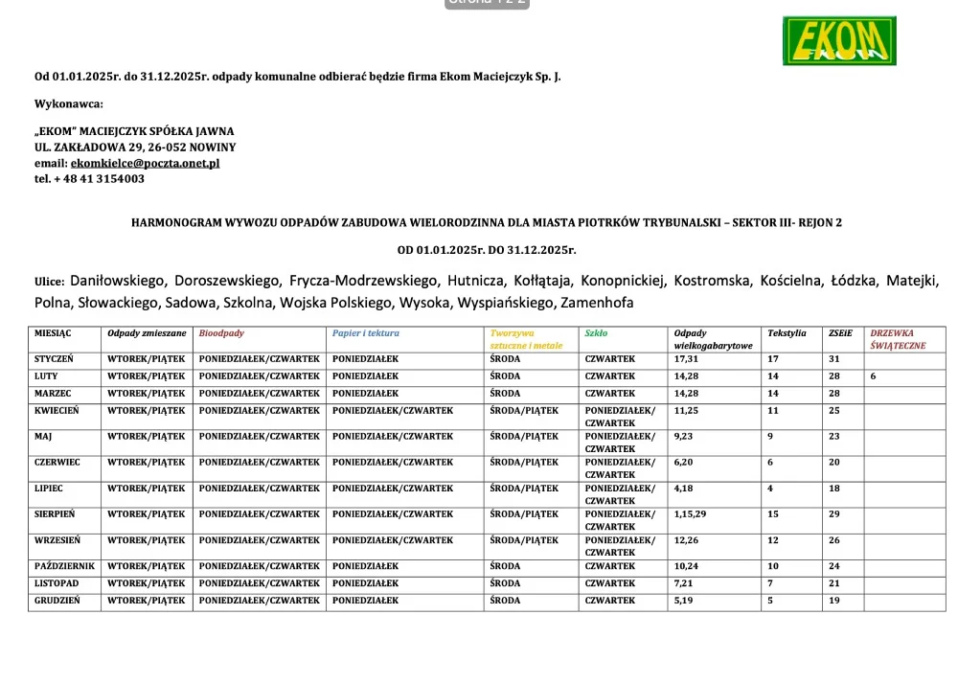
Task: Click the HARMONOGRAM WYWOZU ODPADÓW title line
Action: (x=487, y=223)
